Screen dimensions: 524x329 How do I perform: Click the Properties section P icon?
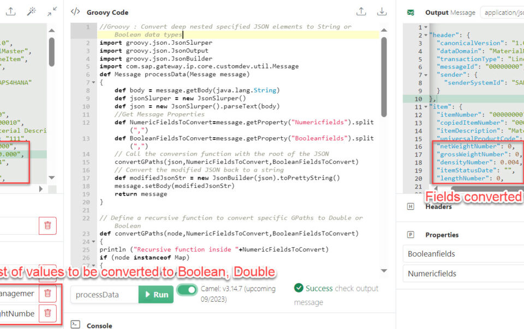coord(410,235)
